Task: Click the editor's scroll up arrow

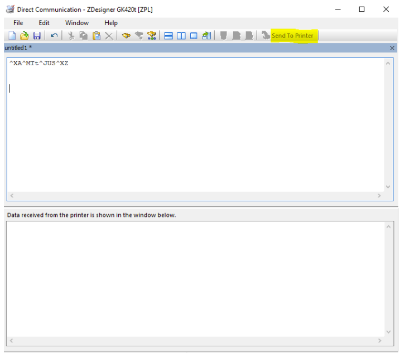Action: coord(388,63)
